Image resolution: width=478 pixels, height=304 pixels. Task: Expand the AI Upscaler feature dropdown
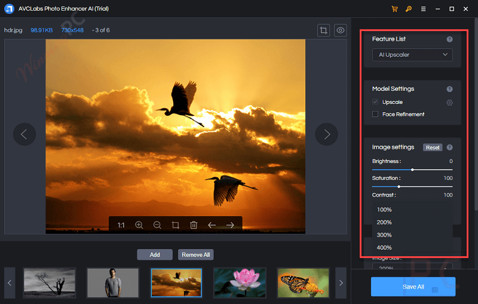click(412, 55)
